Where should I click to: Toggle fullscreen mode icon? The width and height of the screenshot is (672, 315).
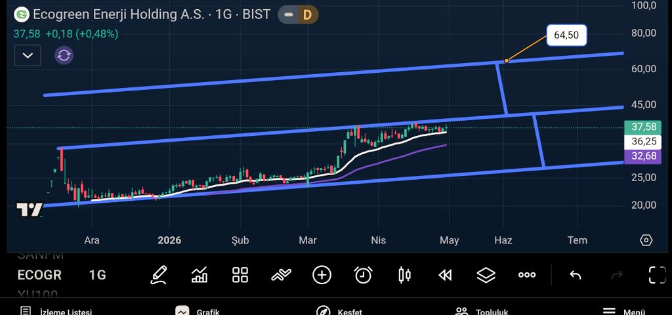coord(658,275)
